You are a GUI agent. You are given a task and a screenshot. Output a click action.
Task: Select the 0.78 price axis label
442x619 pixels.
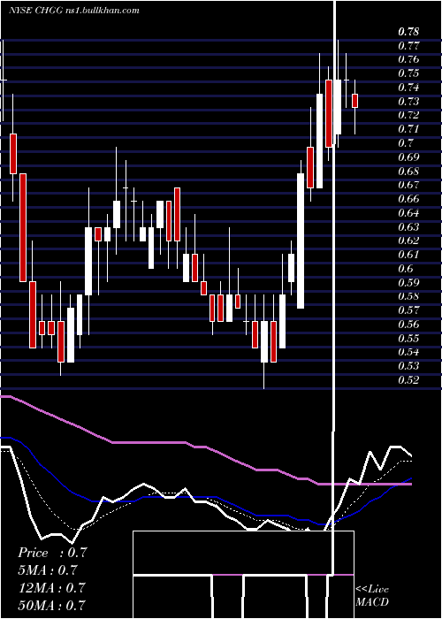(408, 32)
